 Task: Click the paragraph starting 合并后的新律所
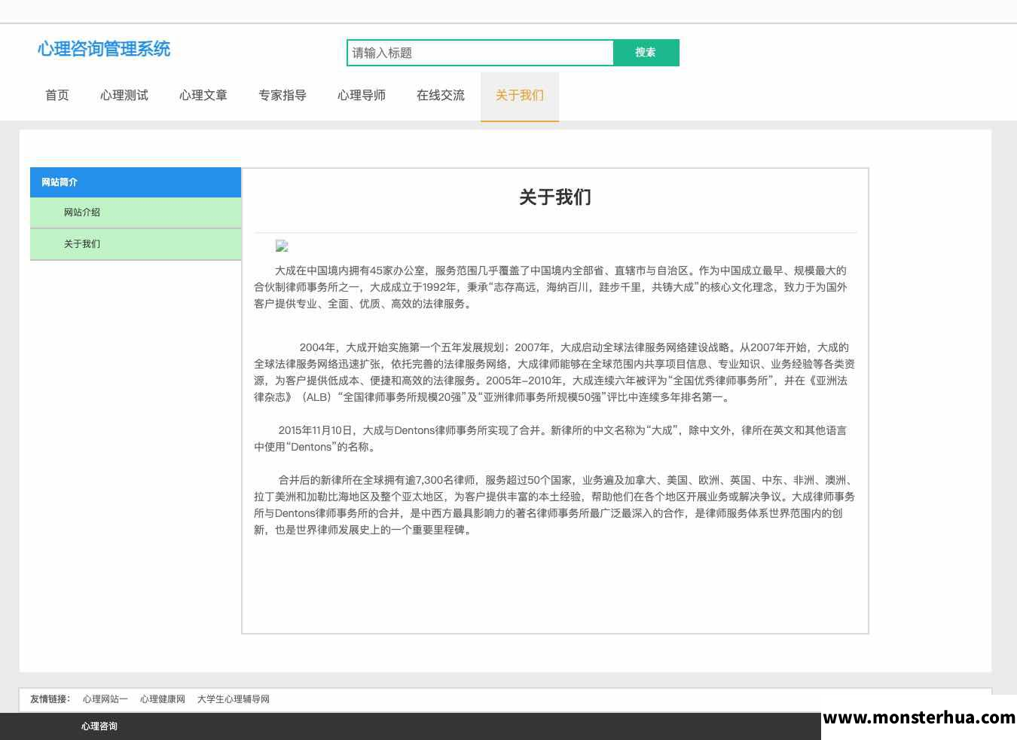(554, 505)
